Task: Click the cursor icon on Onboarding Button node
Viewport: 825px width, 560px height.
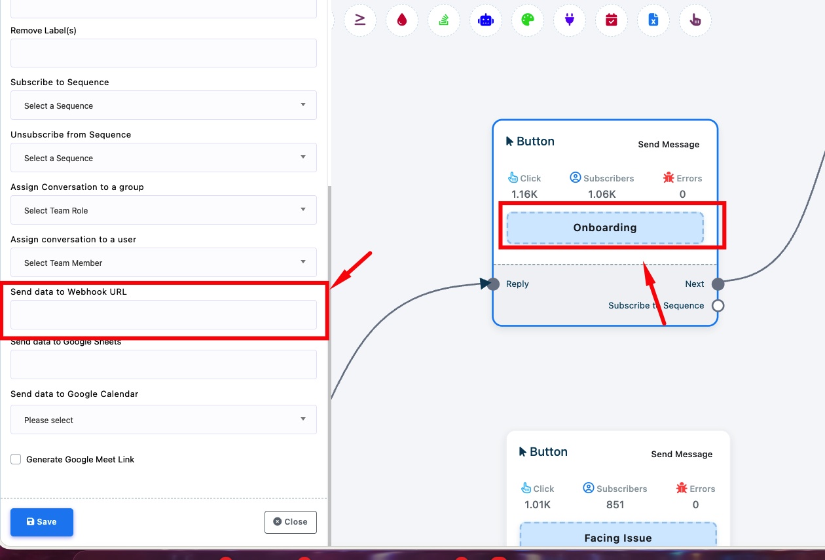Action: point(510,141)
